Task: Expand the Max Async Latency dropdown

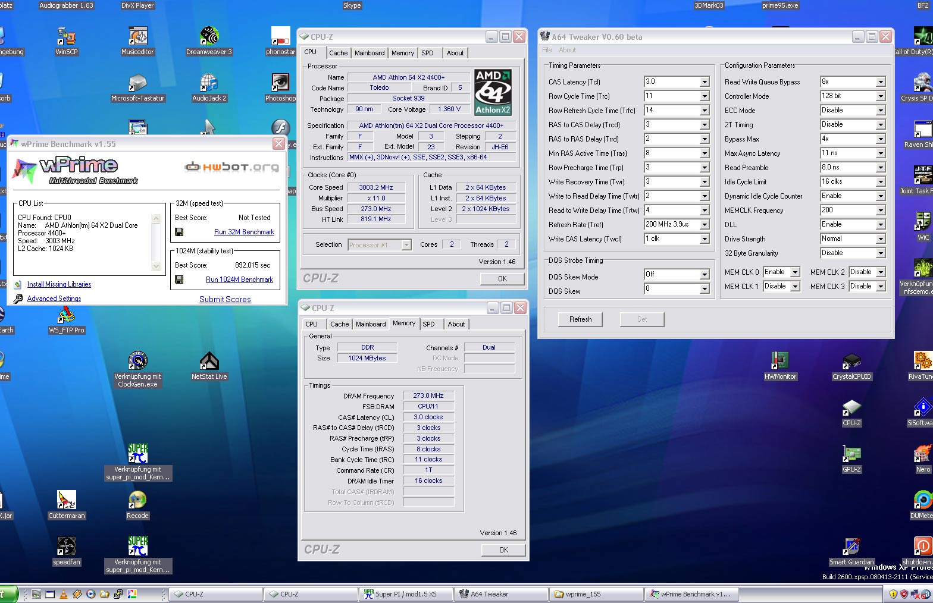Action: 881,153
